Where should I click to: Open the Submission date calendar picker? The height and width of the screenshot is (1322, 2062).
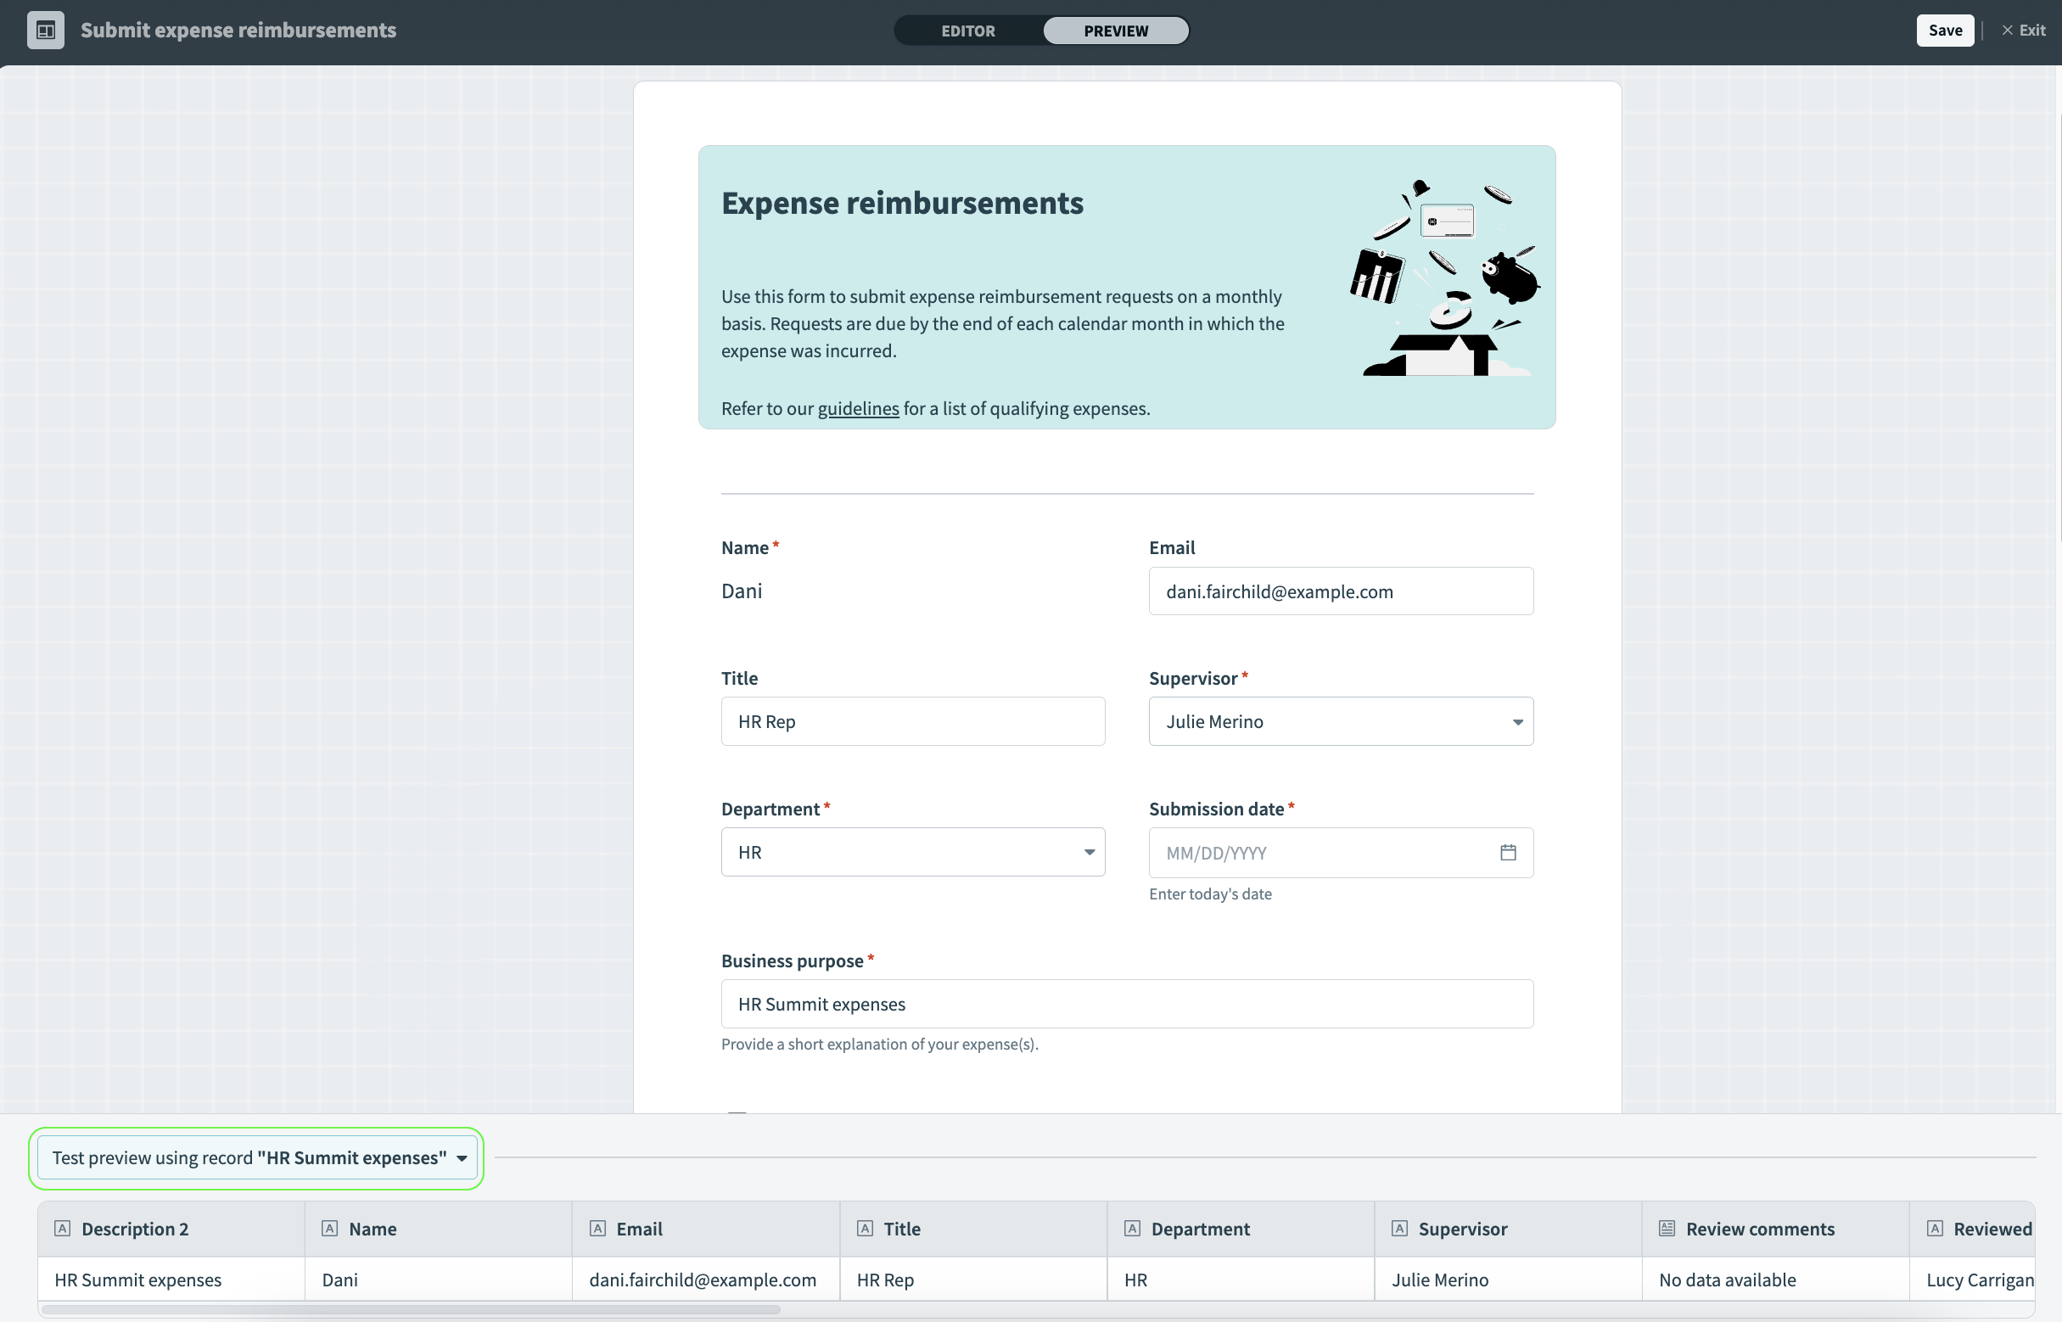(x=1507, y=853)
